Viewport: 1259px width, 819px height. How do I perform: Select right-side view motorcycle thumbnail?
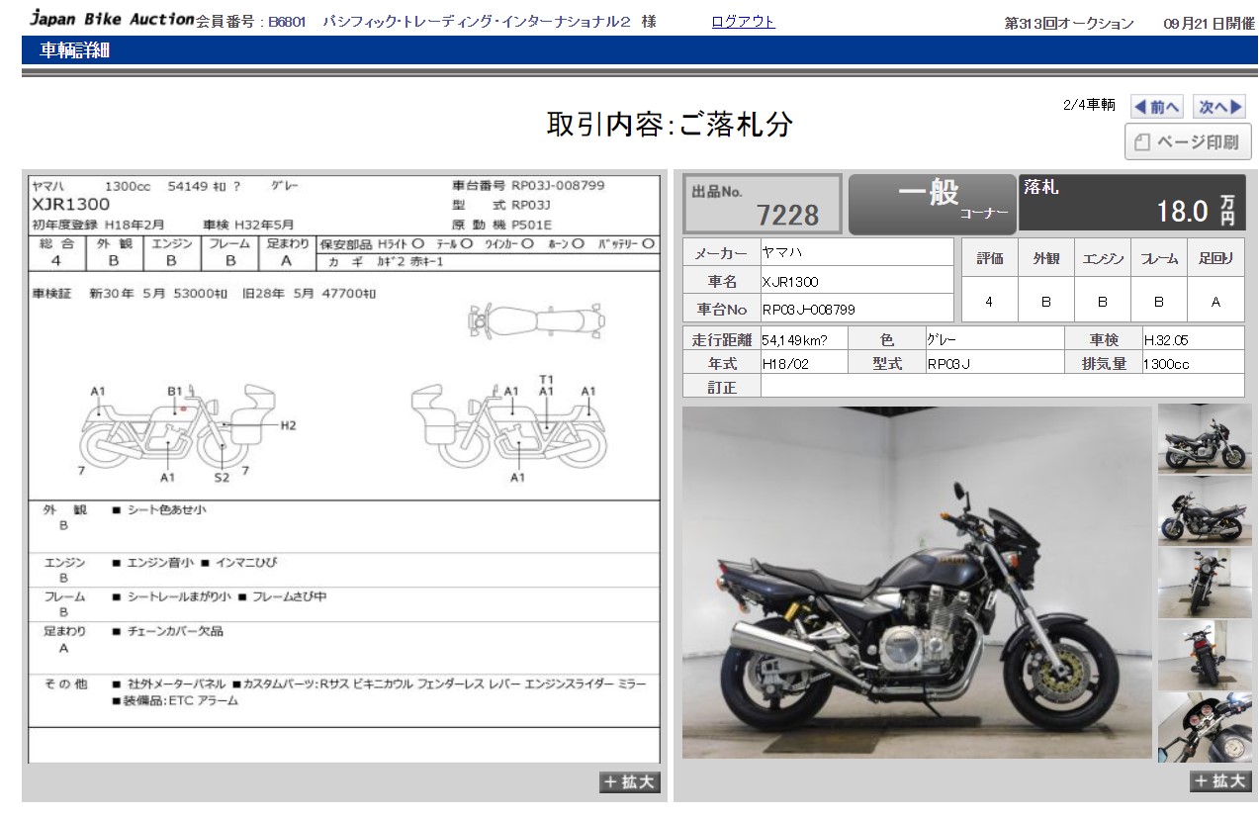1205,439
